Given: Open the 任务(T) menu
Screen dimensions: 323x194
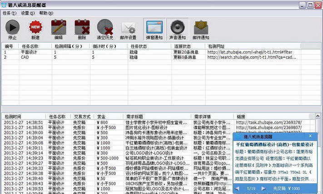Looking at the screenshot, I should [x=10, y=13].
